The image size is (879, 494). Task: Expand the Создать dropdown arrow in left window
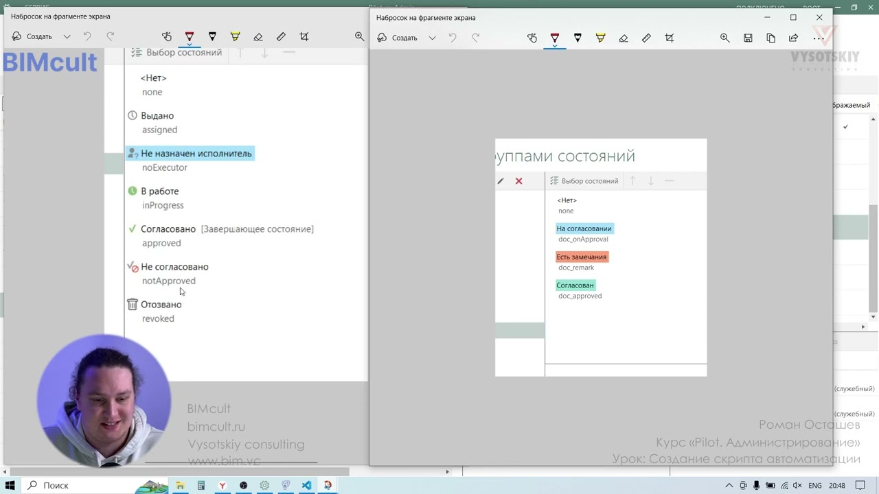point(67,36)
